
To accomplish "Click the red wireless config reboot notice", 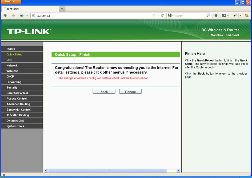I will pyautogui.click(x=103, y=78).
